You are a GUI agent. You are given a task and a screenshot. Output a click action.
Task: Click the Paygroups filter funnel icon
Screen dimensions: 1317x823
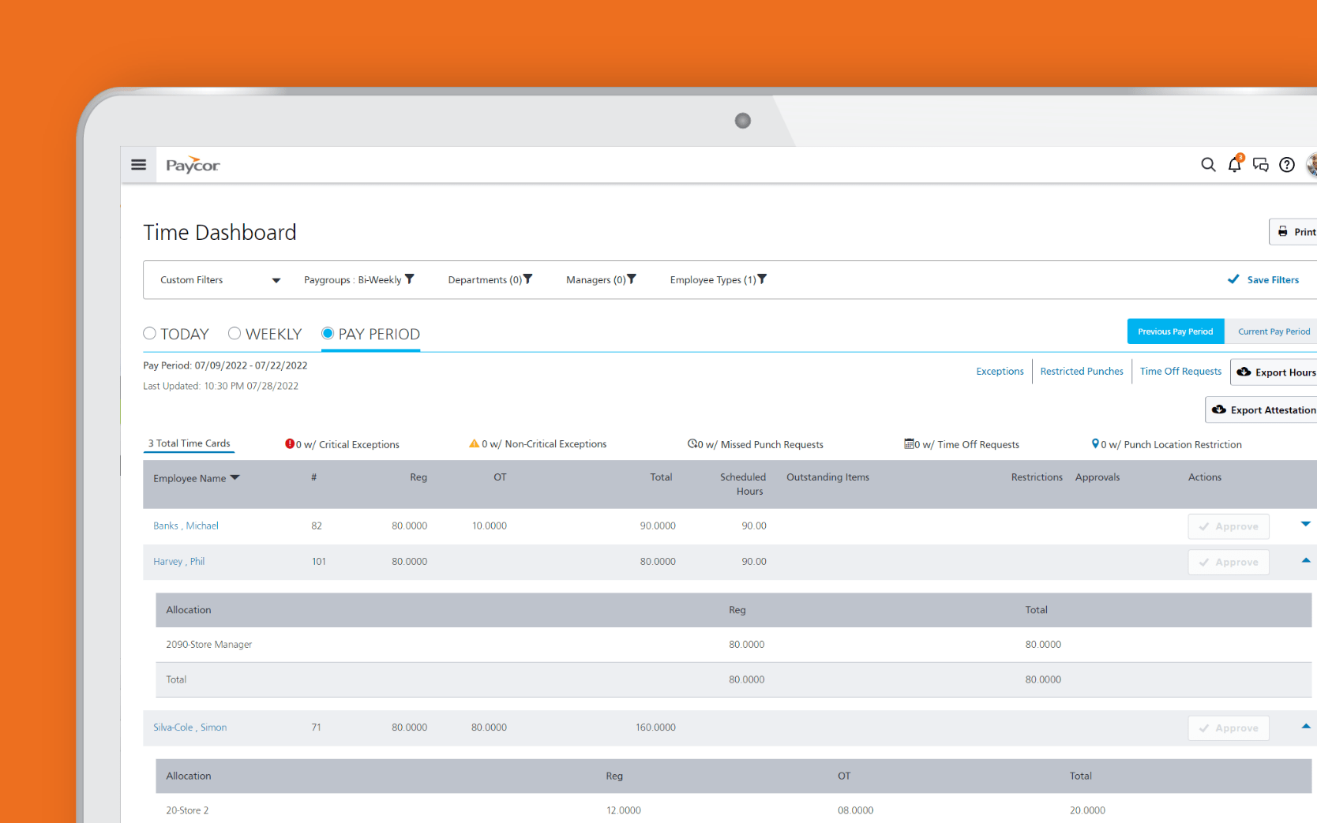coord(409,279)
